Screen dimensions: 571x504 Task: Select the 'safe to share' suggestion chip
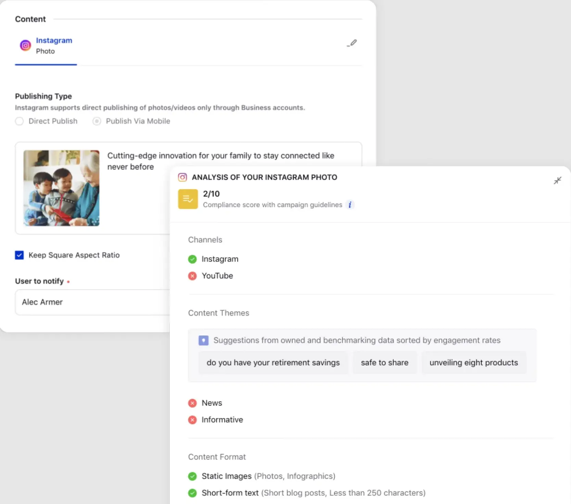click(384, 362)
